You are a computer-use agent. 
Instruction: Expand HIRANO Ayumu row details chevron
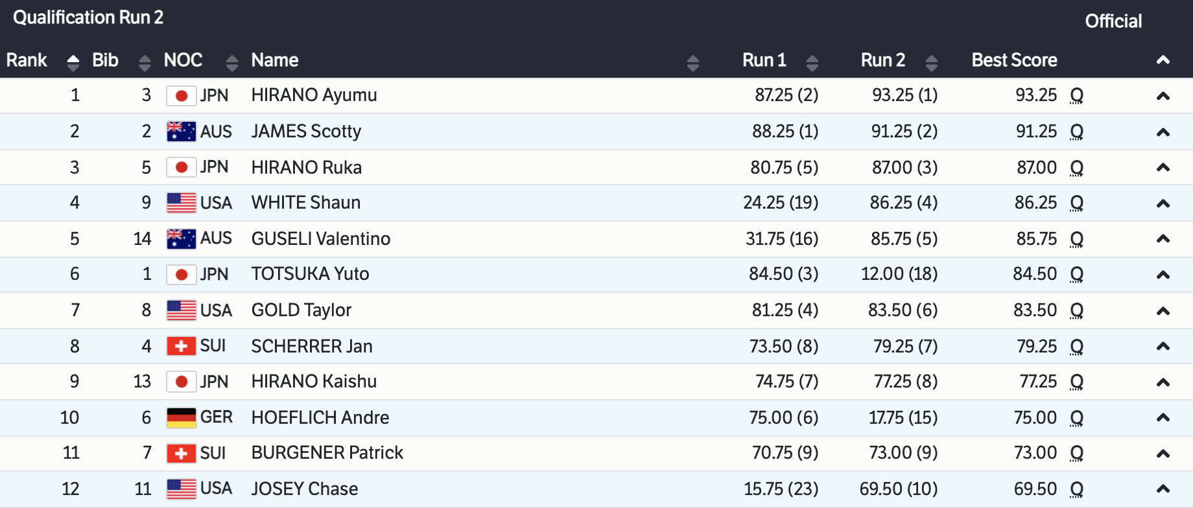tap(1163, 96)
